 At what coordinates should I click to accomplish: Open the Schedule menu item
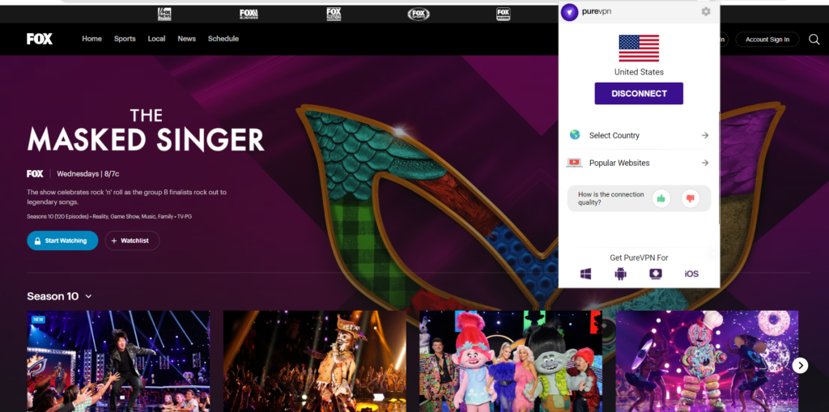click(223, 39)
